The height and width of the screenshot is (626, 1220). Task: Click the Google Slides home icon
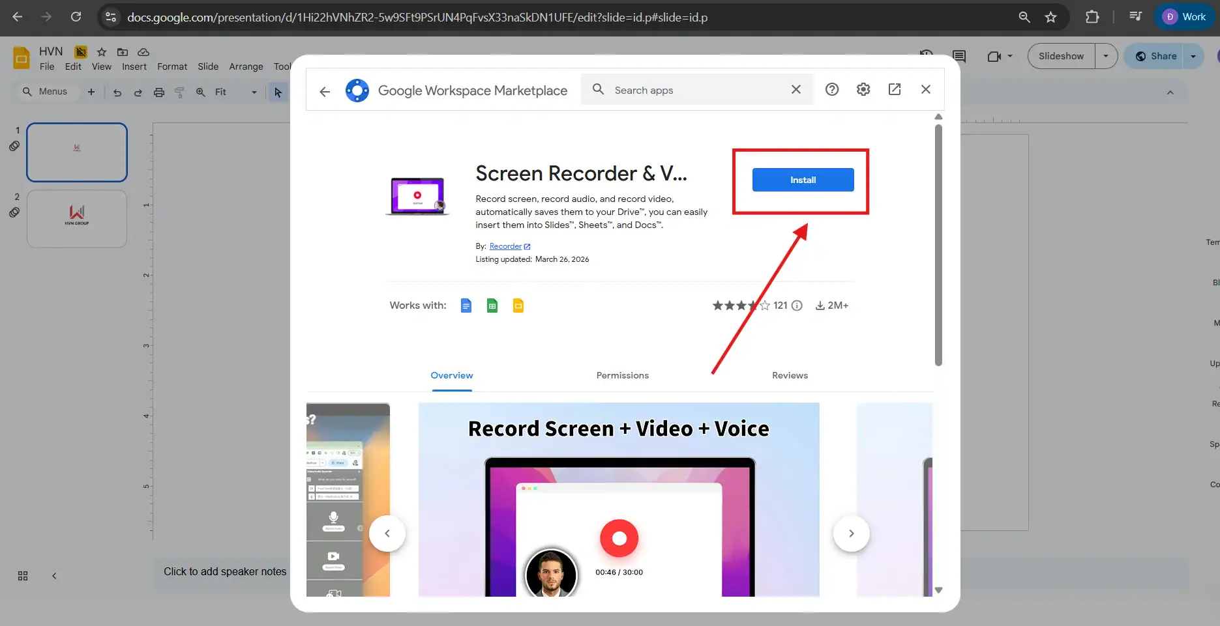coord(22,58)
